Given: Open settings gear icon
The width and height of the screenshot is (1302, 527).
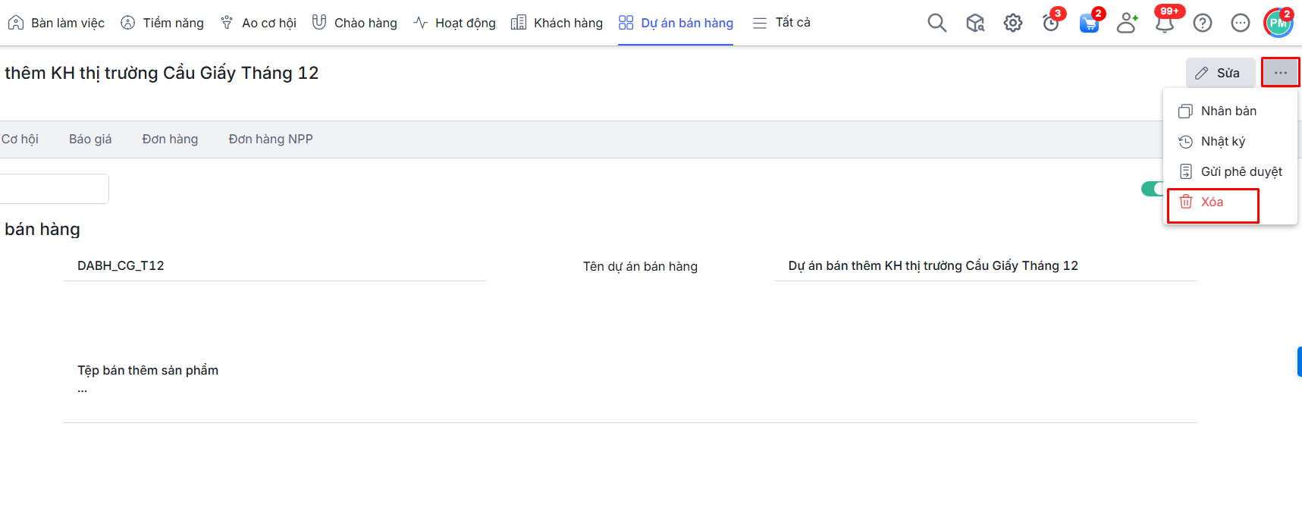Looking at the screenshot, I should point(1013,23).
